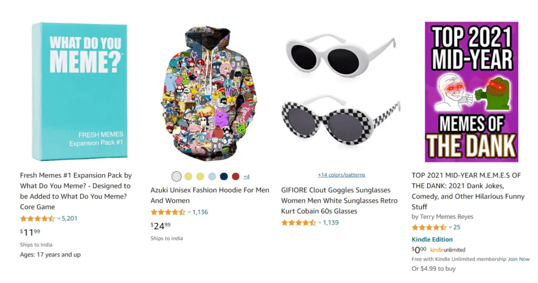The image size is (538, 283).
Task: Expand rating breakdown for Fresh Memes pack
Action: coord(59,219)
